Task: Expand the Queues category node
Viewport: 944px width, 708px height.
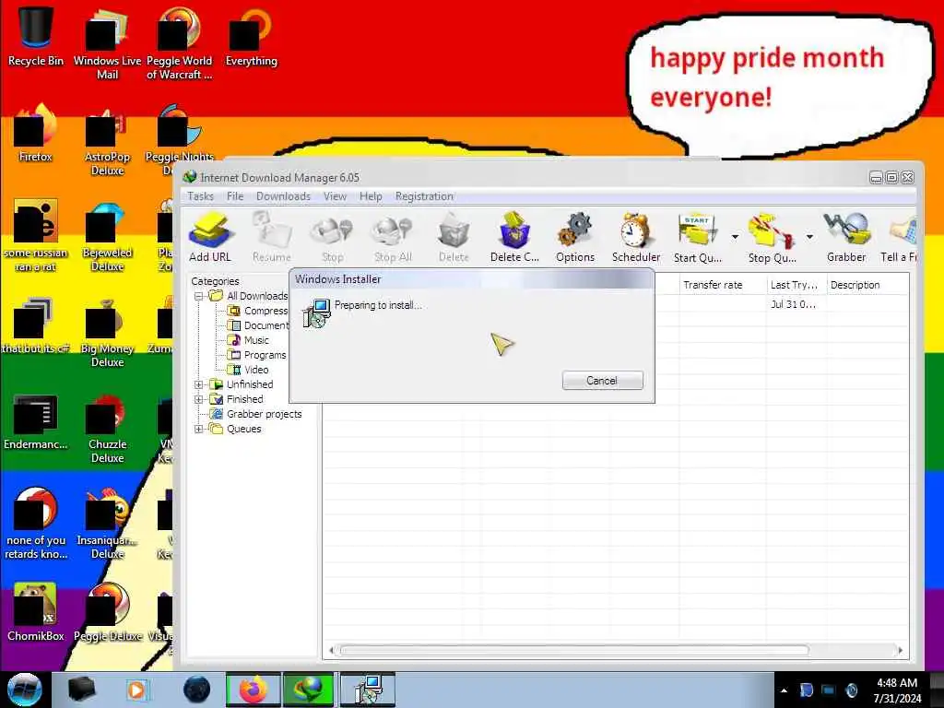Action: click(199, 430)
